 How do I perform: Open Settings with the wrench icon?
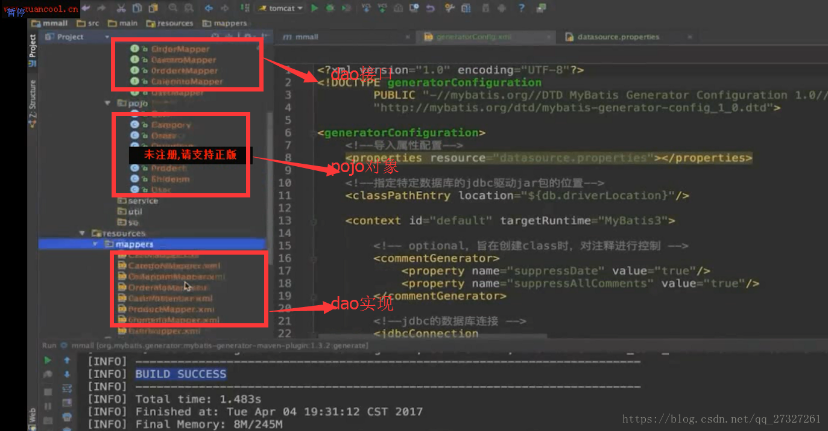(x=450, y=8)
